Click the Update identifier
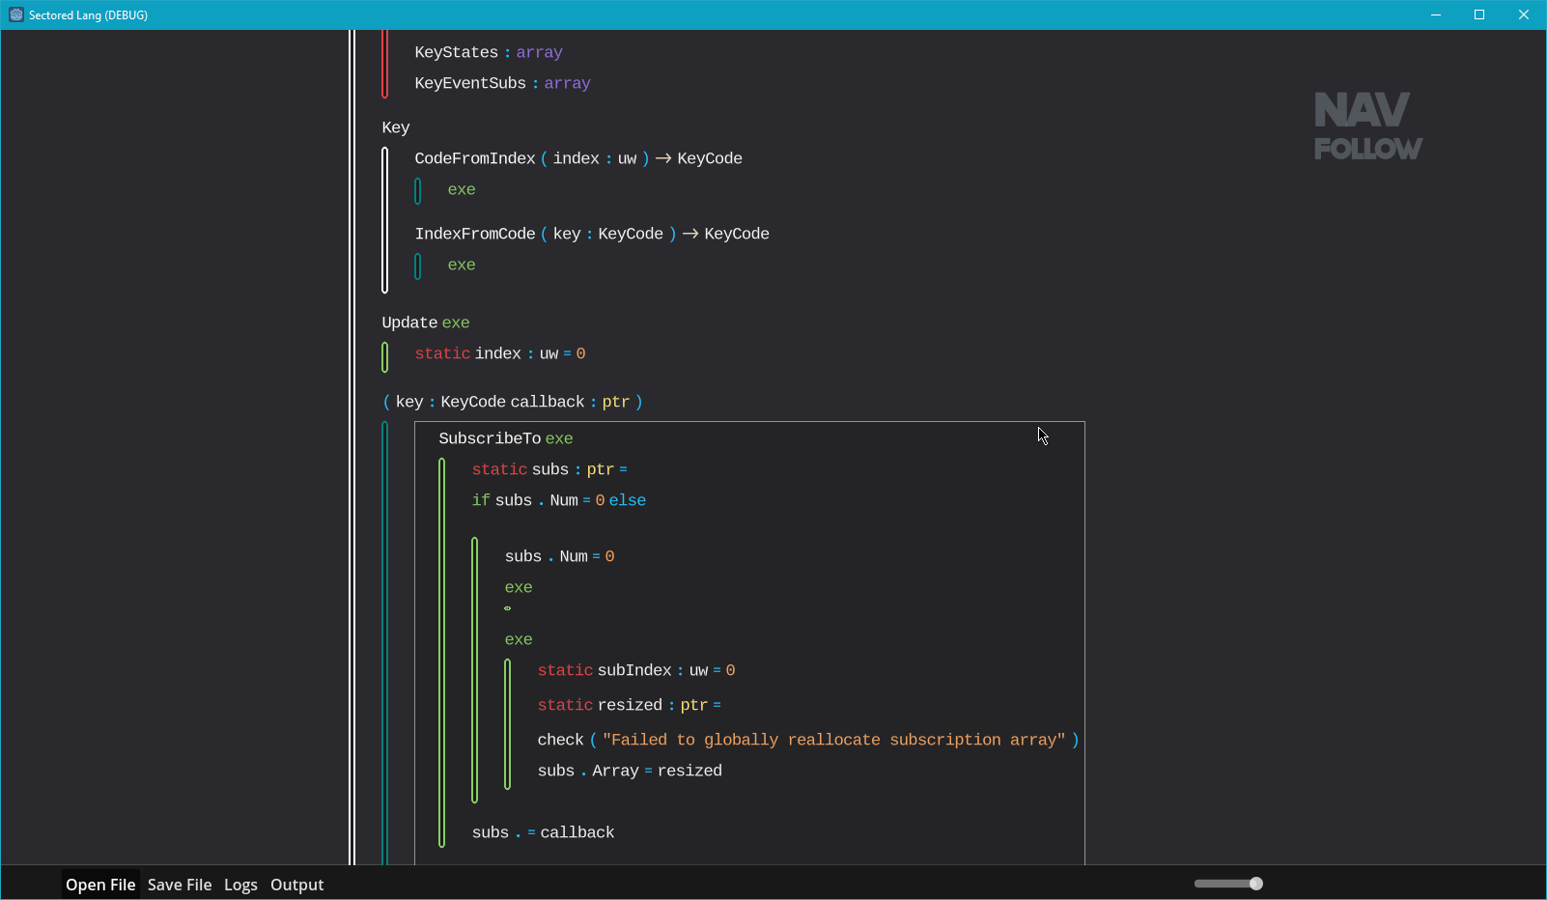Image resolution: width=1547 pixels, height=900 pixels. pyautogui.click(x=409, y=323)
